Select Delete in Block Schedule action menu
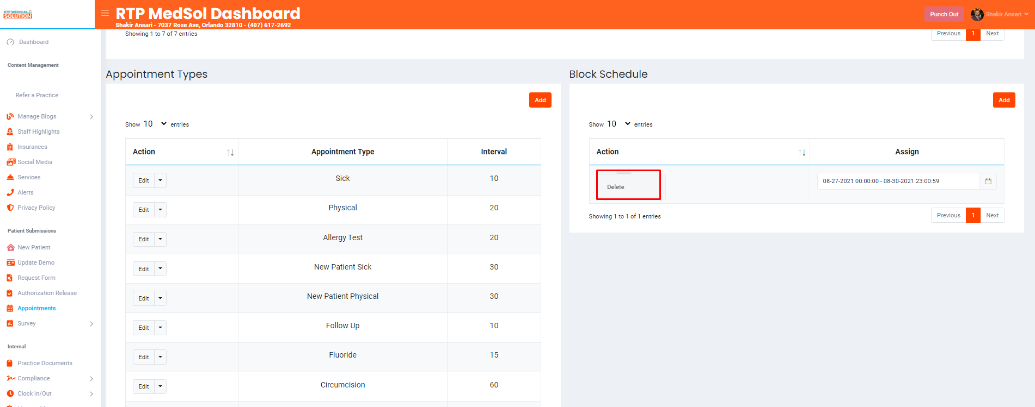Image resolution: width=1035 pixels, height=407 pixels. tap(616, 187)
